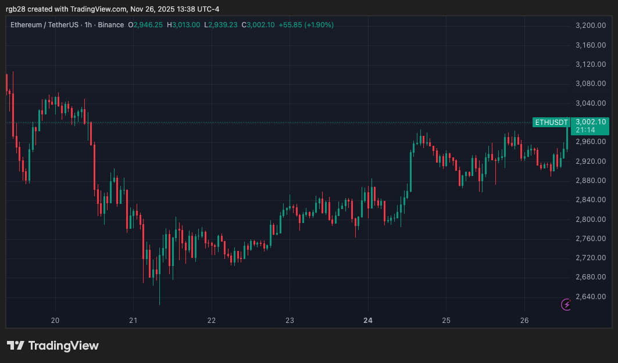Click the 3,200.00 price axis label
The width and height of the screenshot is (618, 363).
tap(590, 26)
